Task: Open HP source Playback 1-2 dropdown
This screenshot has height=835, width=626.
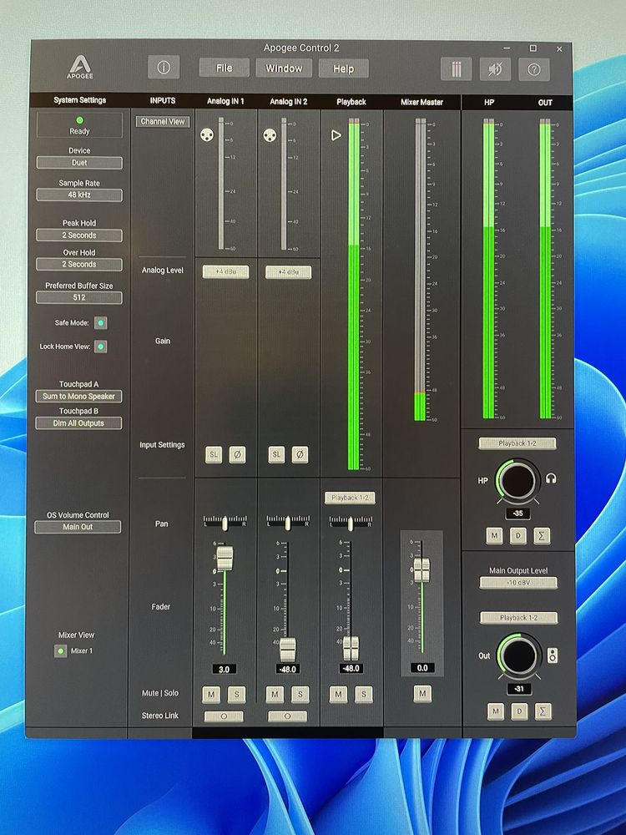Action: click(517, 443)
